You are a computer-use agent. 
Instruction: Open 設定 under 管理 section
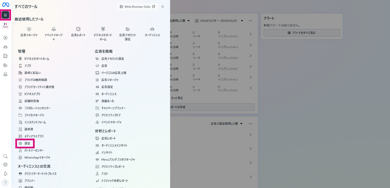point(25,143)
